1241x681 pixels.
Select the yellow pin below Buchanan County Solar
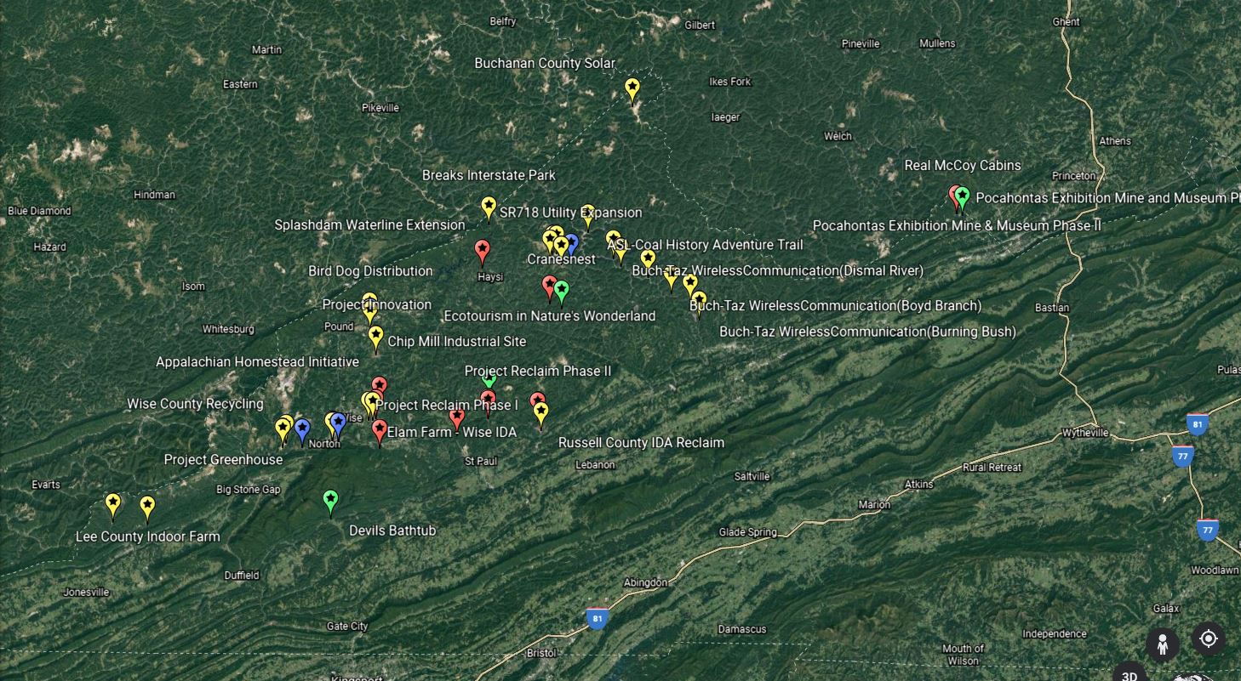pyautogui.click(x=632, y=88)
